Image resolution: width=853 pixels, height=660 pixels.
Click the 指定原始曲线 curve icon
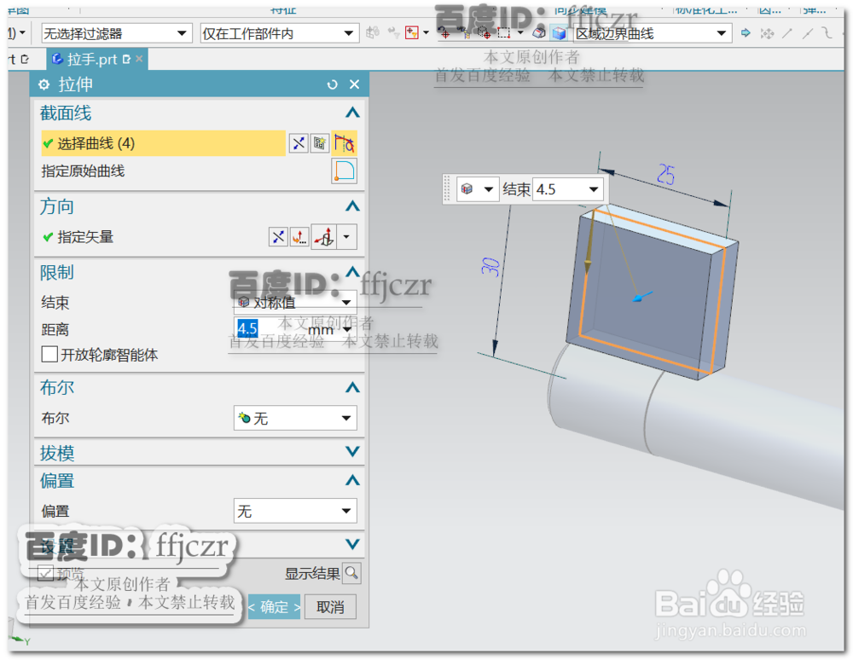[345, 171]
